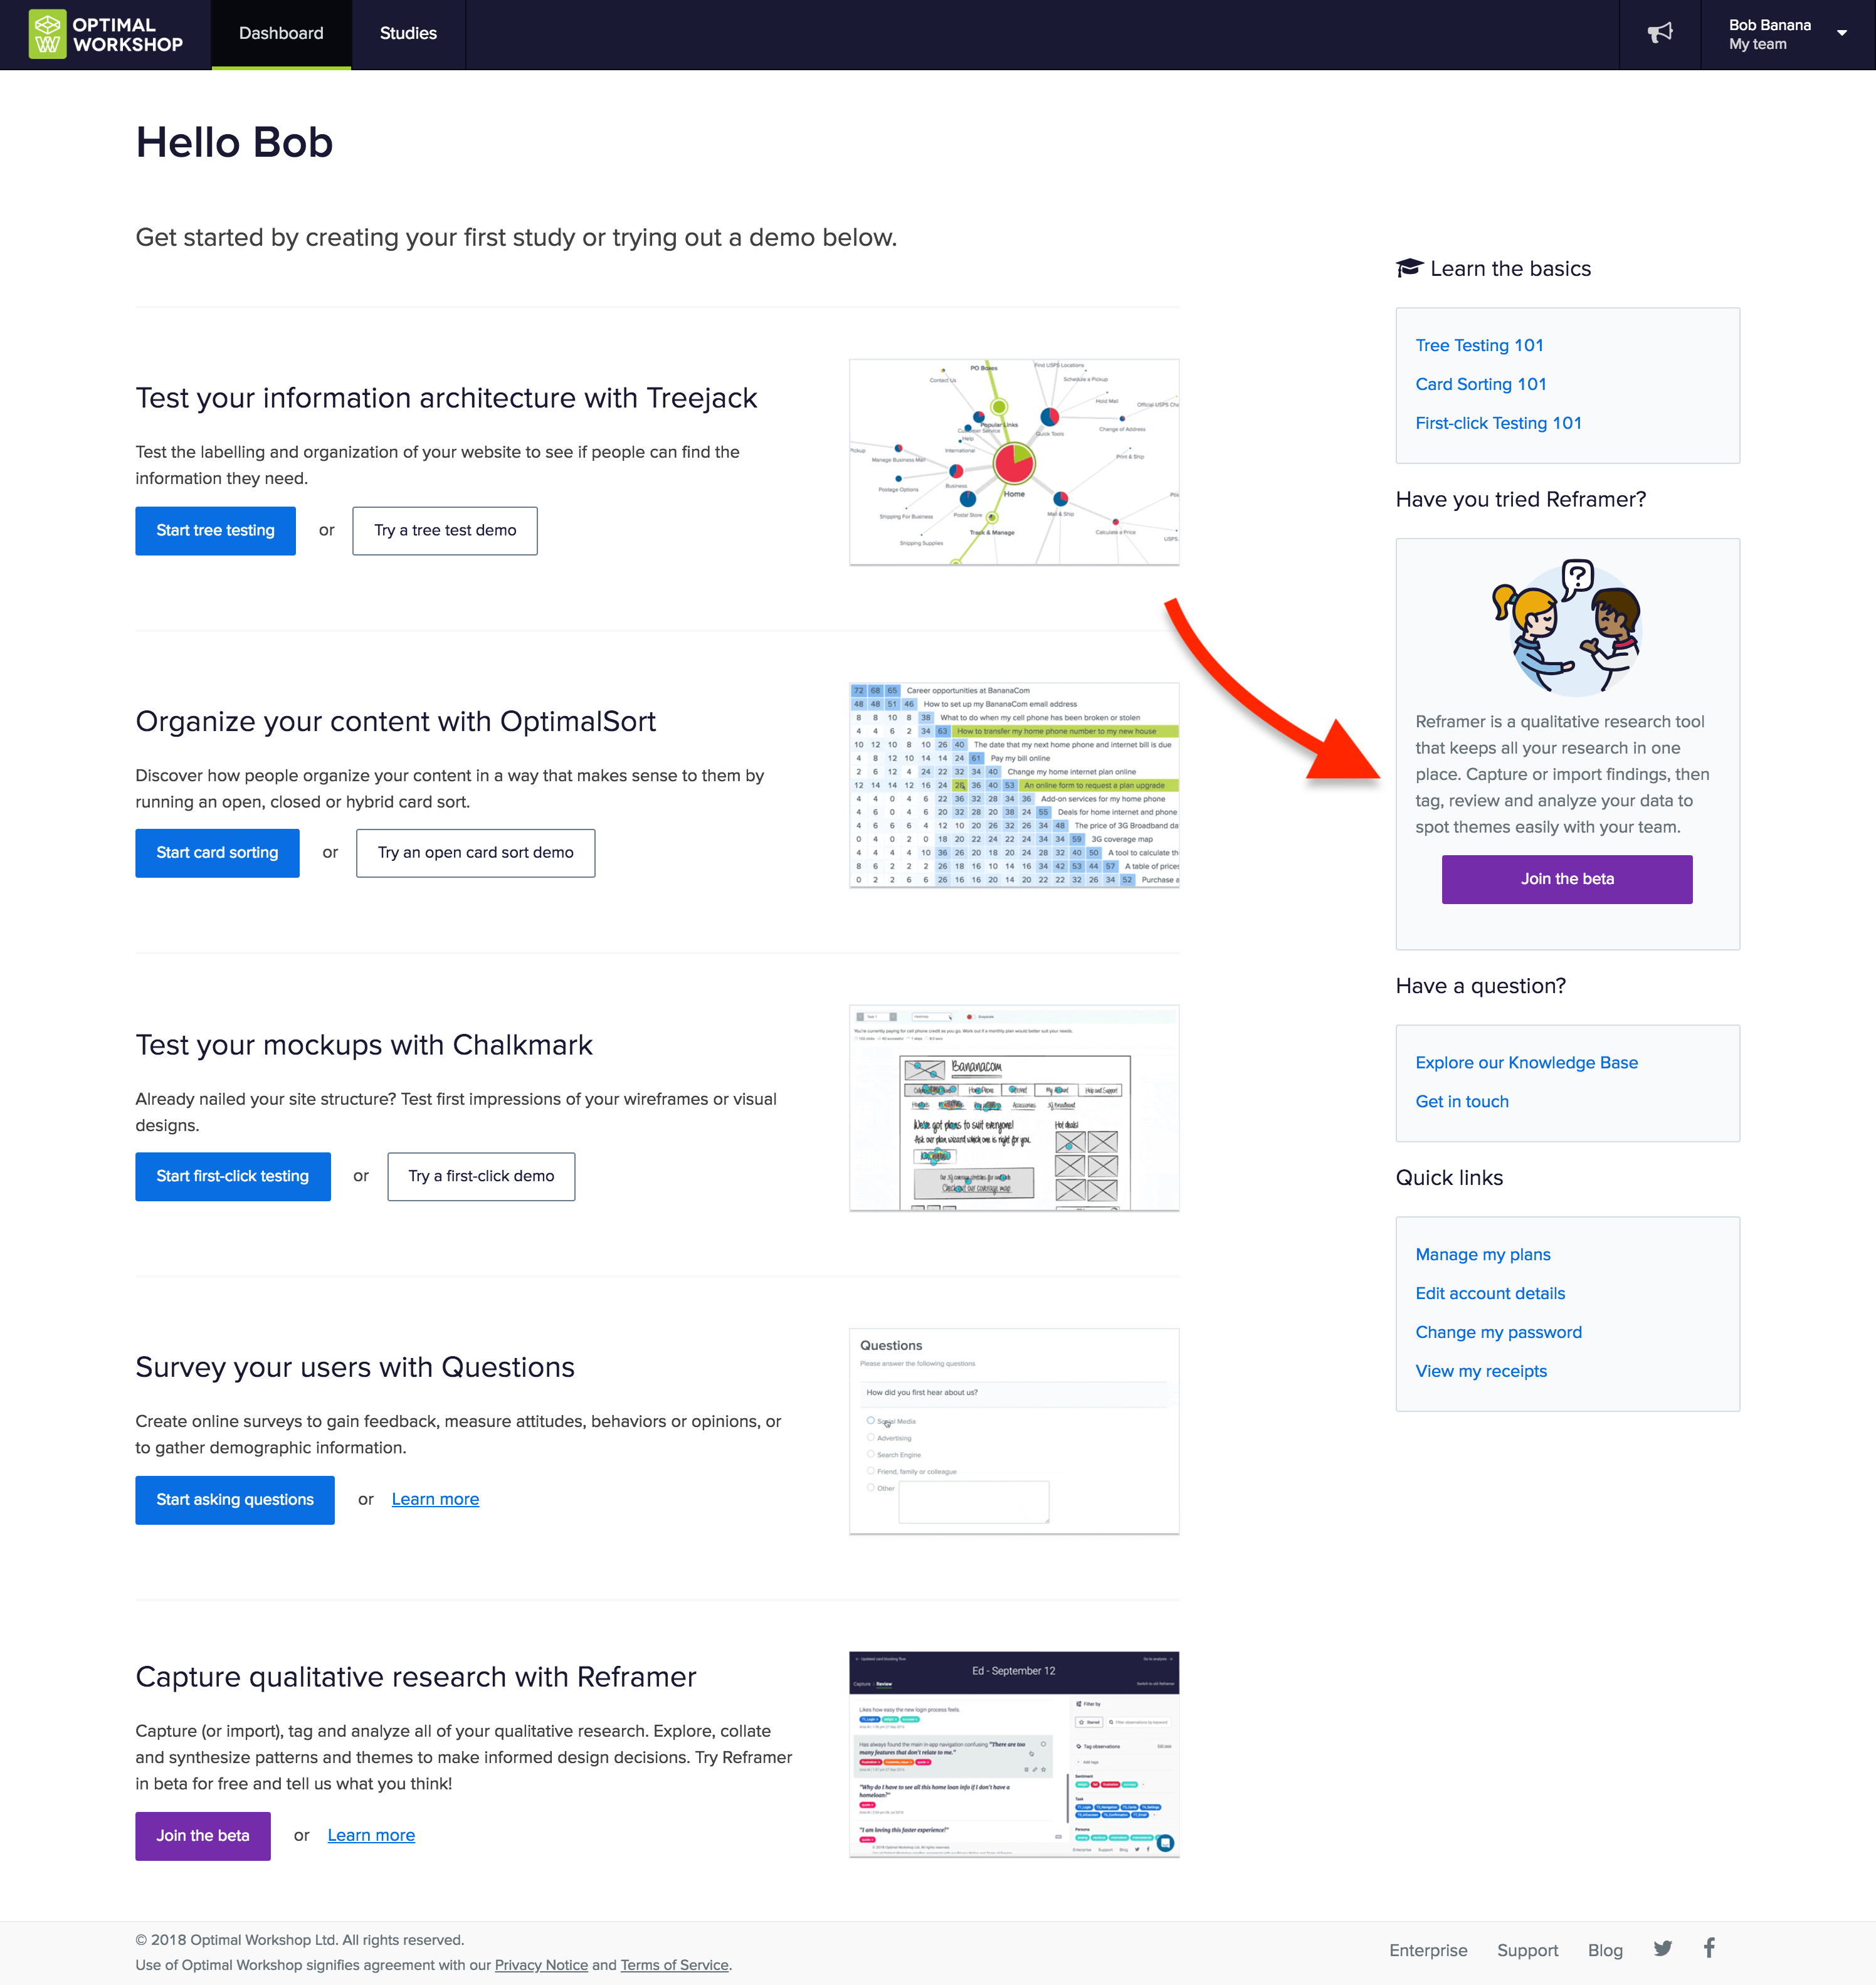1876x1985 pixels.
Task: Open the Privacy Notice footer link
Action: pyautogui.click(x=541, y=1965)
